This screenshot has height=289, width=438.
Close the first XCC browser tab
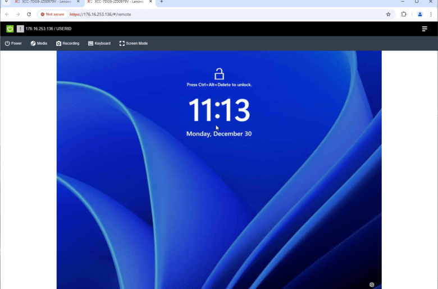[x=78, y=2]
